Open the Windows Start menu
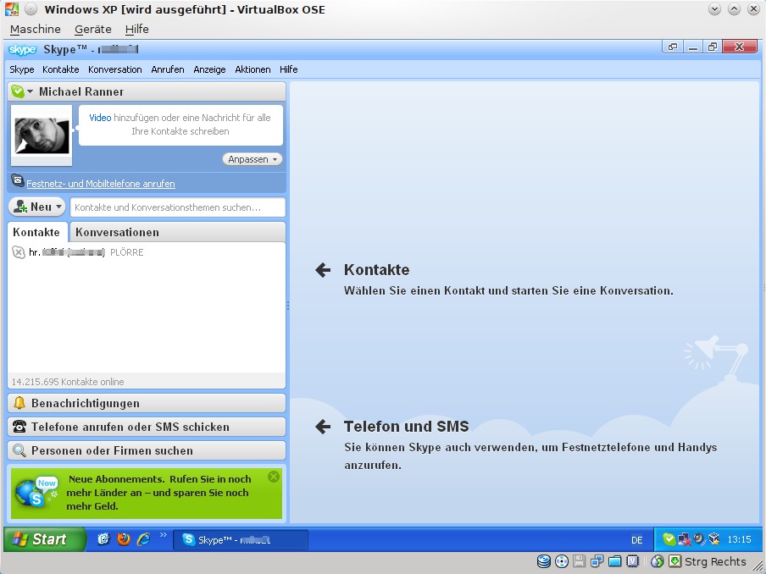Screen dimensions: 766x574 pyautogui.click(x=44, y=539)
